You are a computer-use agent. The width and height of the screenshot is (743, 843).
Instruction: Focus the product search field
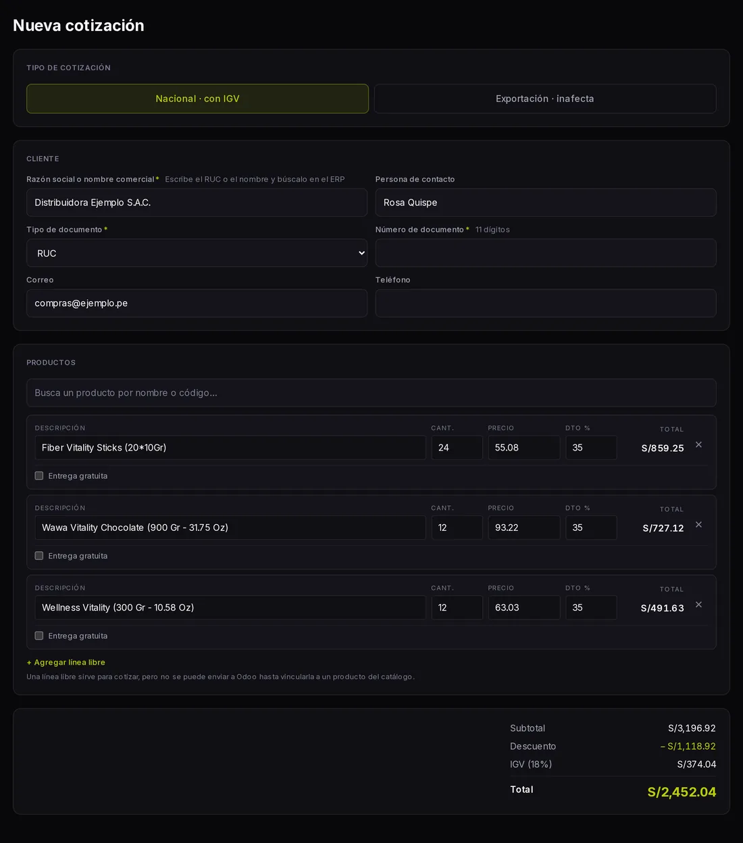tap(371, 392)
